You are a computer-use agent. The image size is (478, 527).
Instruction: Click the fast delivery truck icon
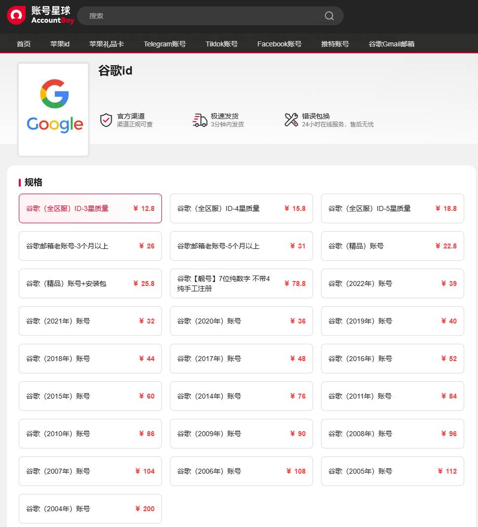click(x=200, y=120)
